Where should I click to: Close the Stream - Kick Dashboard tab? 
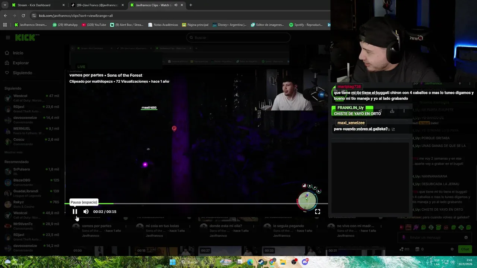point(63,5)
